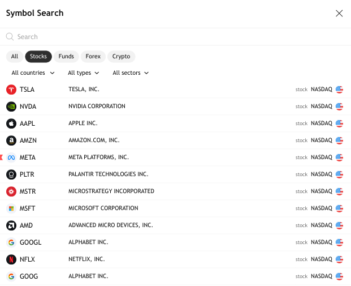This screenshot has width=351, height=286.
Task: Select the All category filter
Action: tap(15, 57)
